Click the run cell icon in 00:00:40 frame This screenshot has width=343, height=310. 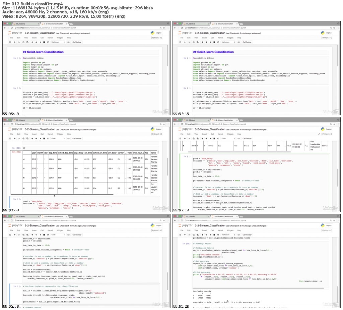pos(41,42)
